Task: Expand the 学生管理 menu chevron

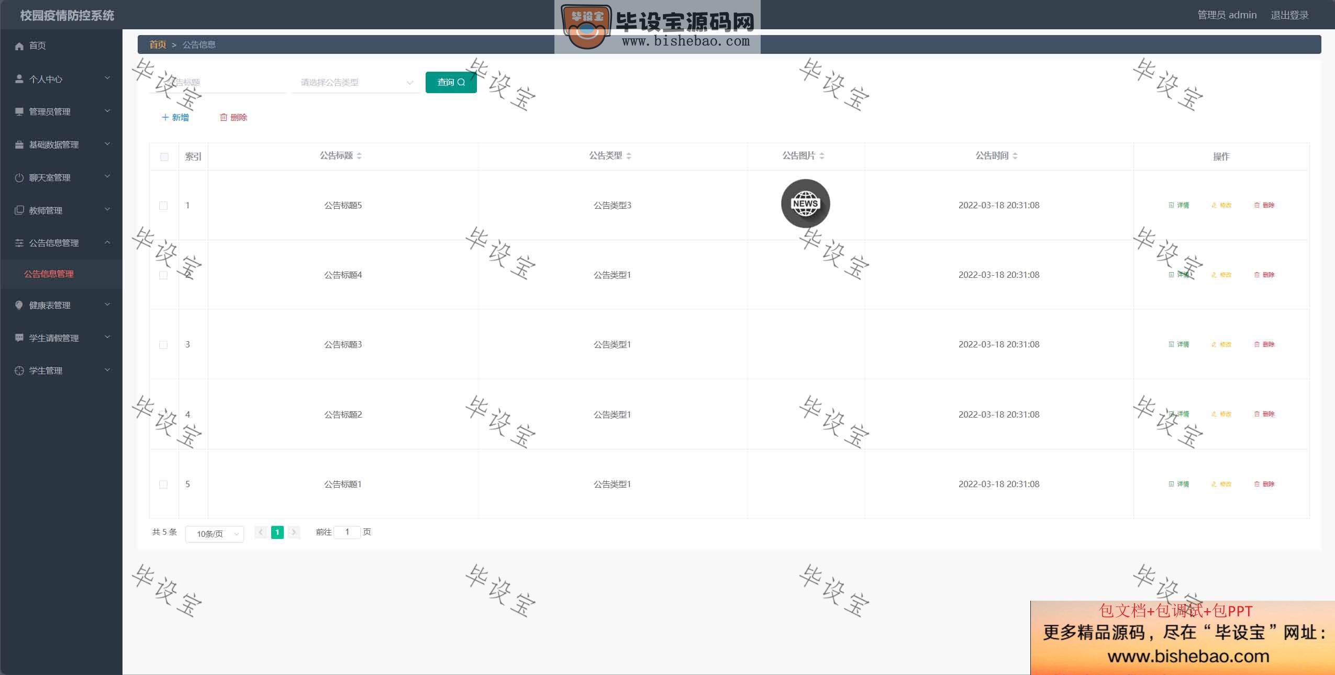Action: (107, 370)
